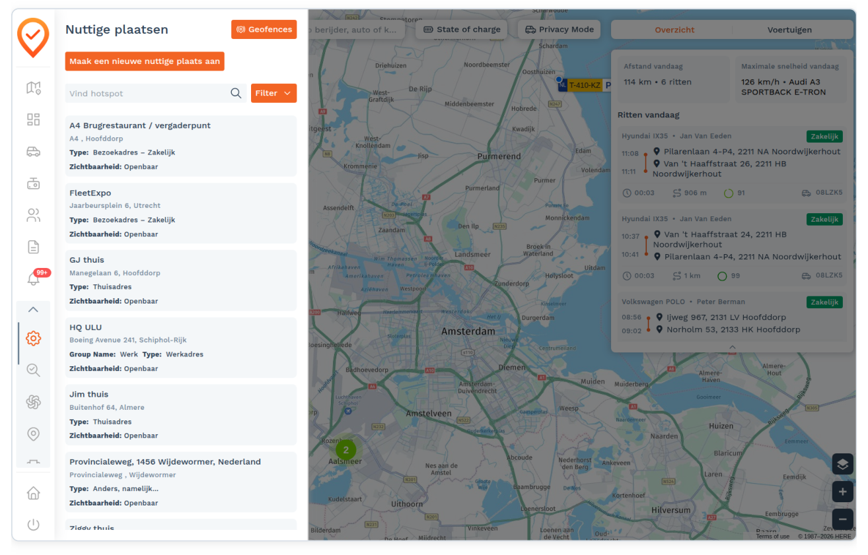This screenshot has height=555, width=868.
Task: Click the T-410-KZ vehicle map label
Action: (585, 85)
